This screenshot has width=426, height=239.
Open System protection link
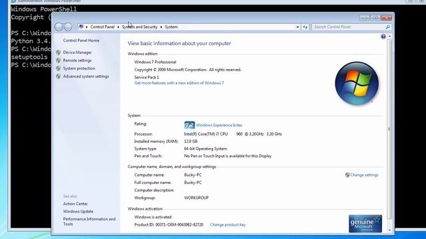[79, 68]
